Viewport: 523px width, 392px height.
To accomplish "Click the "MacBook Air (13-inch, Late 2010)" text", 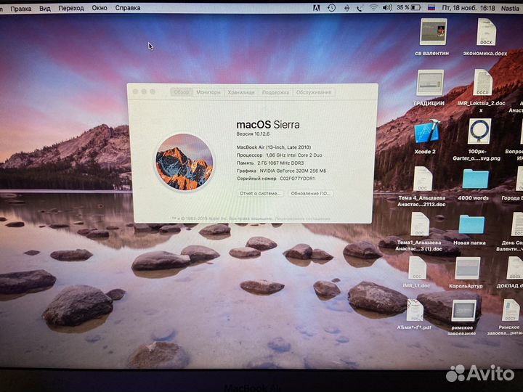I will coord(274,147).
